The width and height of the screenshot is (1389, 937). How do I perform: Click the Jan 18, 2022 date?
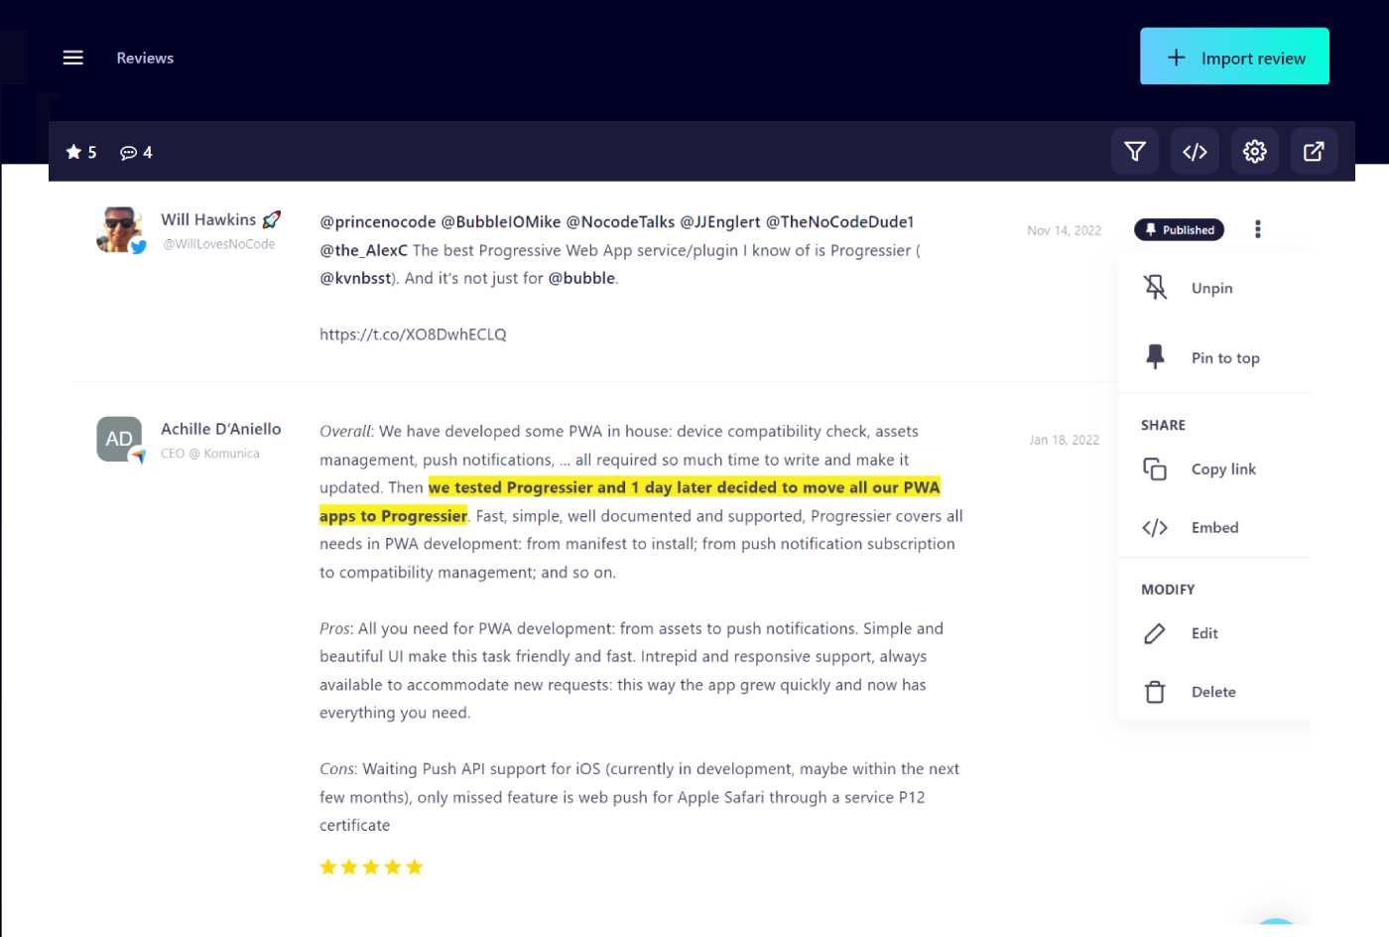(1064, 440)
